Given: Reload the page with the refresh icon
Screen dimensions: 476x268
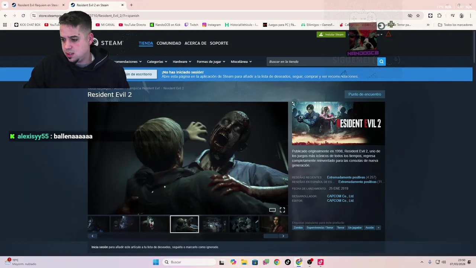Looking at the screenshot, I should tap(23, 16).
